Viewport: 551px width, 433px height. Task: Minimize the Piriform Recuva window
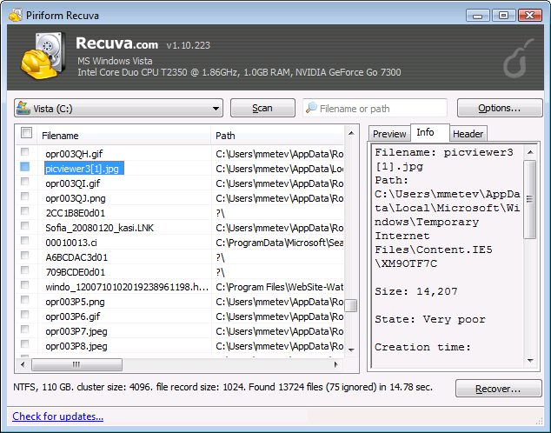477,16
